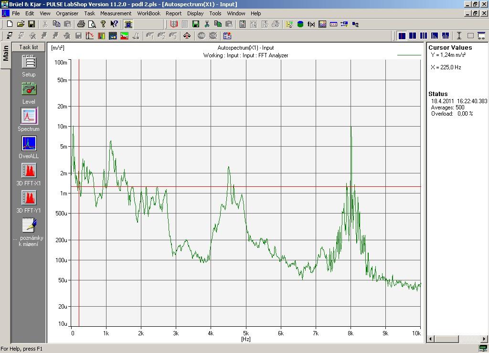The width and height of the screenshot is (489, 353).
Task: Click the coloured bar chart icon
Action: pyautogui.click(x=101, y=36)
